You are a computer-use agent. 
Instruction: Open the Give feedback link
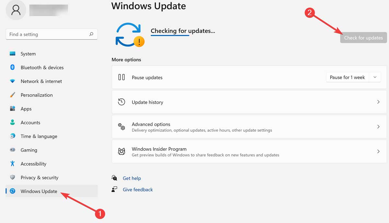click(137, 189)
